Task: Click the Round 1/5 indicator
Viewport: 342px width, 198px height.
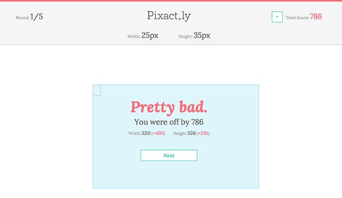Action: 29,17
